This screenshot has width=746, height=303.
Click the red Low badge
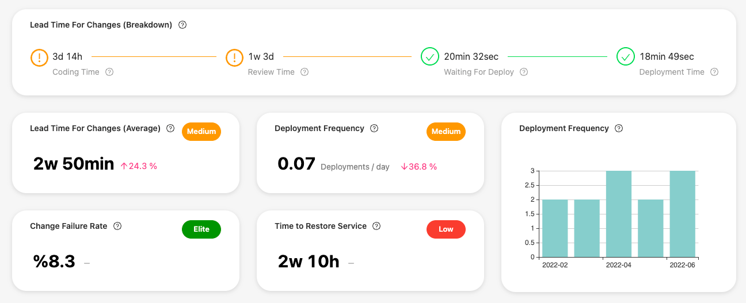point(446,229)
